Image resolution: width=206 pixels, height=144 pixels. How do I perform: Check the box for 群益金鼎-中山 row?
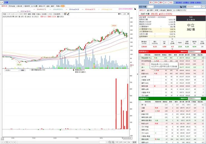pyautogui.click(x=140, y=58)
